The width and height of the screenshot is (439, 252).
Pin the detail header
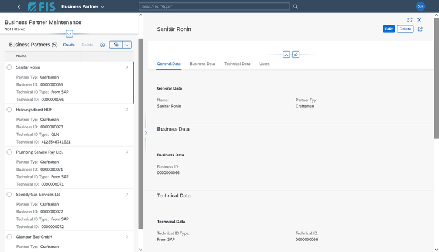(x=296, y=55)
